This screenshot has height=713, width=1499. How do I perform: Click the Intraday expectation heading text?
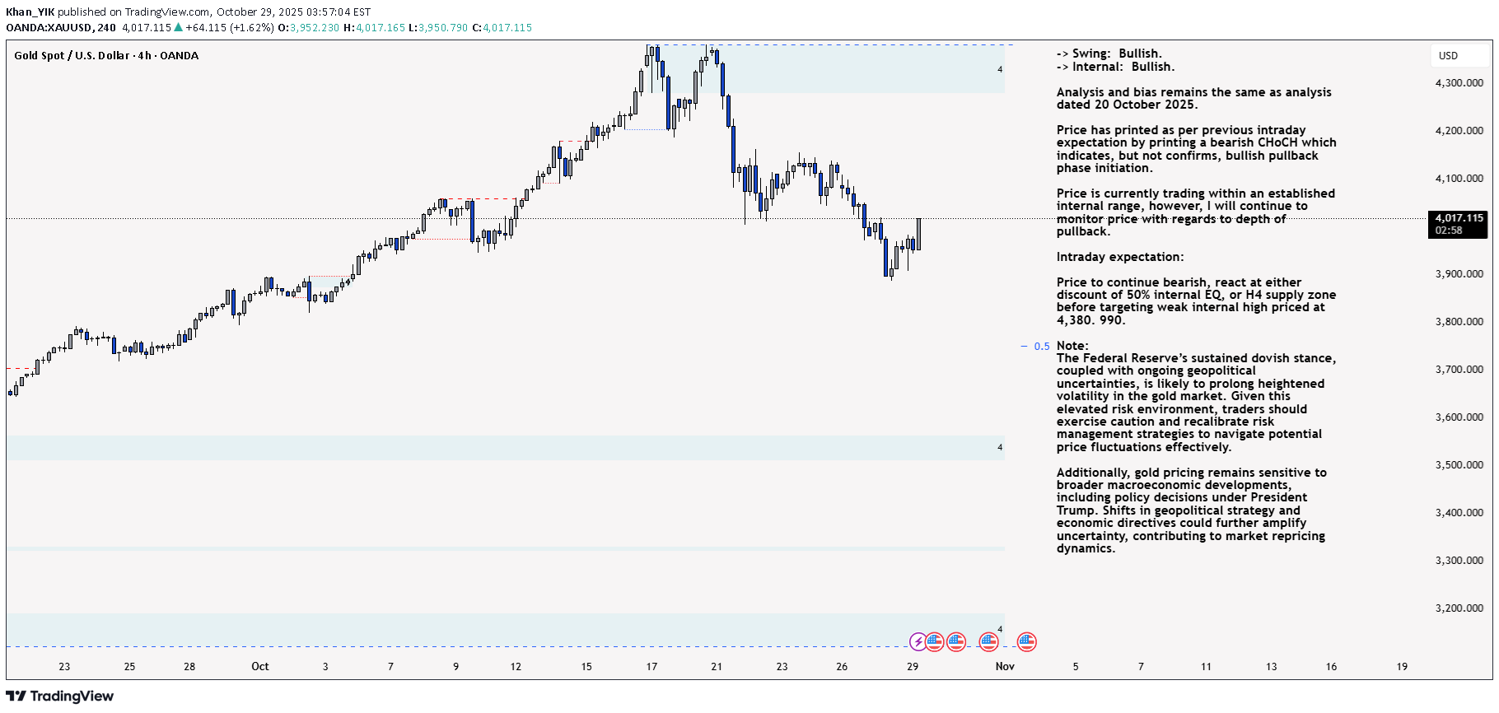coord(1119,257)
